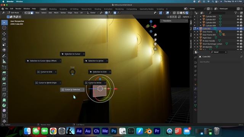244x137 pixels.
Task: Open the editor type dropdown
Action: point(4,13)
